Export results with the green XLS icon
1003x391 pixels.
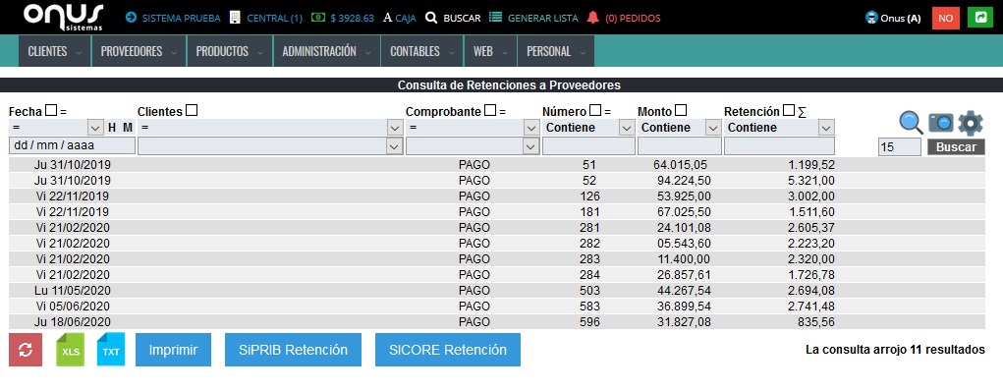(x=71, y=350)
